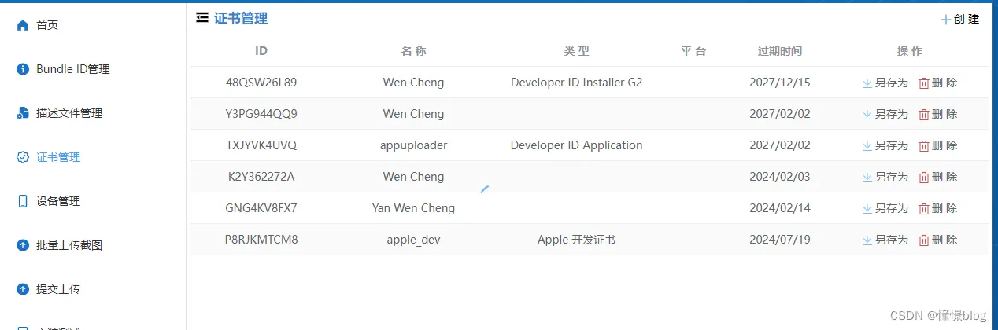This screenshot has width=998, height=330.
Task: Click 另存为 for appuploader certificate
Action: point(892,145)
